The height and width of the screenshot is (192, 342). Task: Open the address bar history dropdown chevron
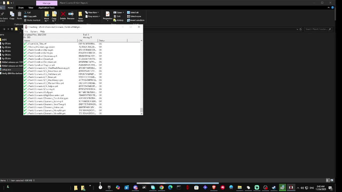(297, 29)
